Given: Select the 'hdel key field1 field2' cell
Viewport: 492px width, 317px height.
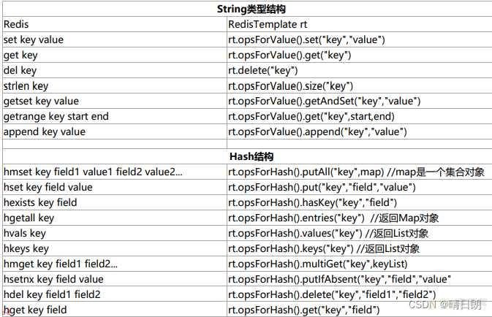Looking at the screenshot, I should [115, 295].
